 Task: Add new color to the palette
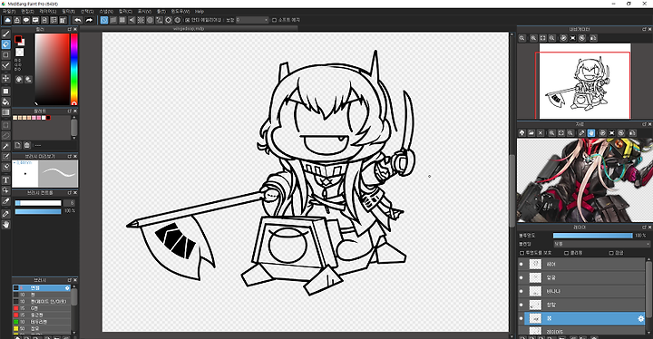point(18,145)
